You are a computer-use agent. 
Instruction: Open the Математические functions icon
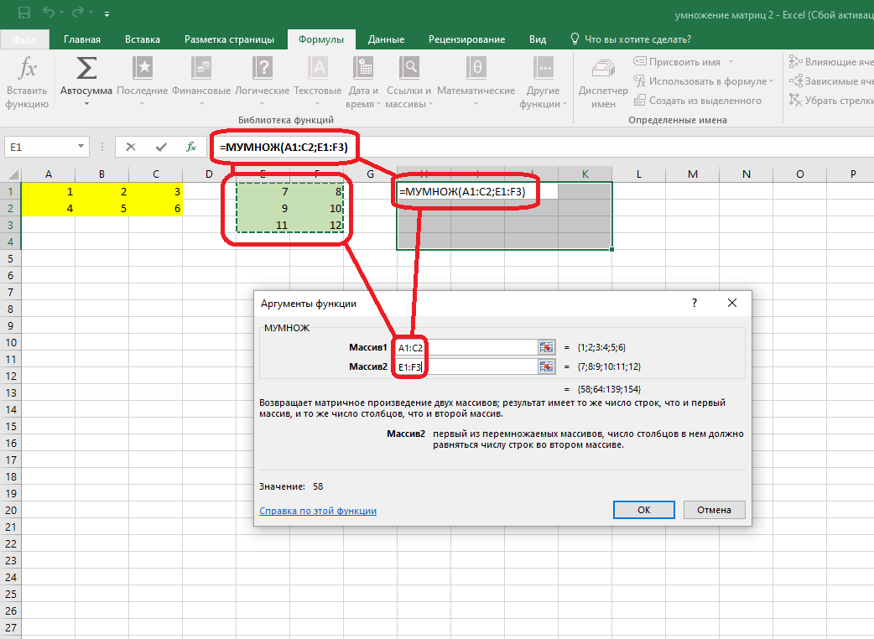click(x=476, y=69)
